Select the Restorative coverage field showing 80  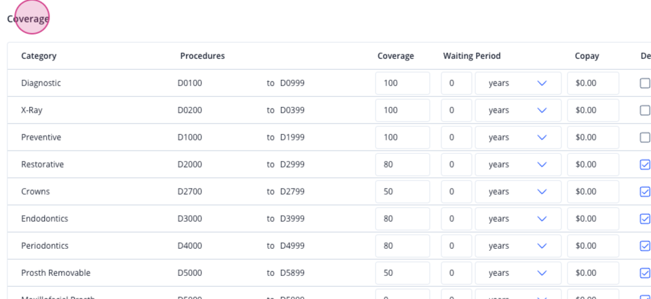coord(403,165)
